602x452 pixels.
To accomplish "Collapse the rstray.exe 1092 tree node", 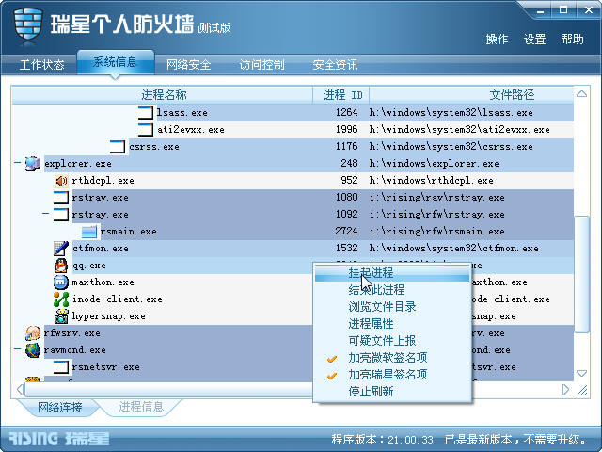I will [46, 213].
